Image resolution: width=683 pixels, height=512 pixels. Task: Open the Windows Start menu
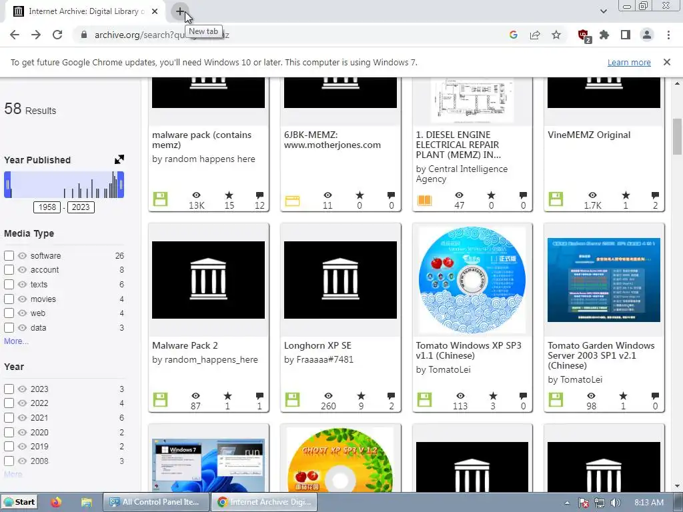pyautogui.click(x=19, y=502)
